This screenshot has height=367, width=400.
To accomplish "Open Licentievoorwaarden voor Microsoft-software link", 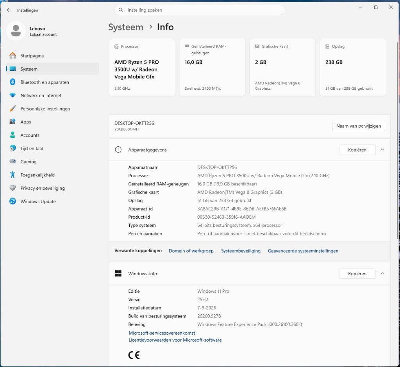I will [175, 340].
